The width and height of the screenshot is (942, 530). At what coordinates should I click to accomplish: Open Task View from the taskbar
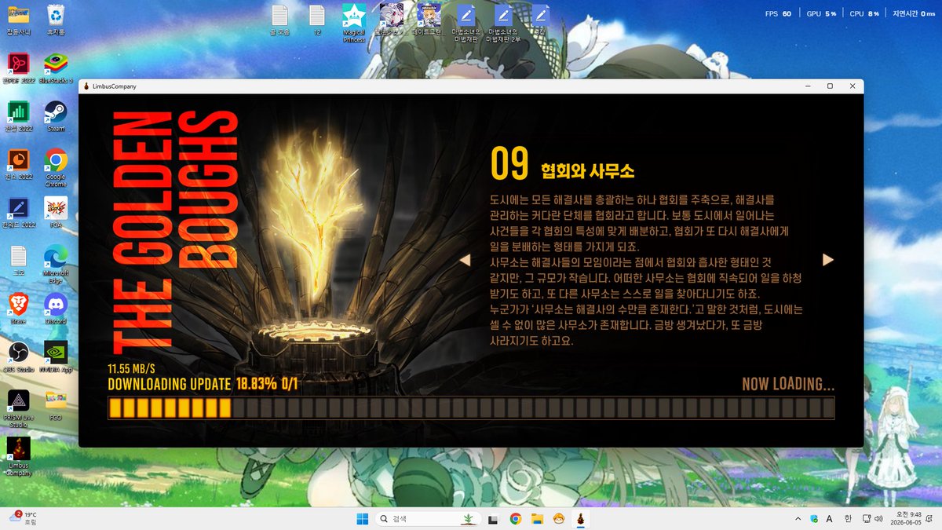tap(494, 518)
